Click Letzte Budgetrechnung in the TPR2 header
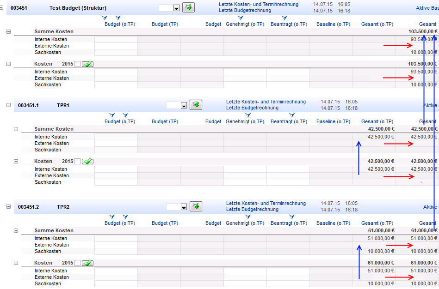 252,209
